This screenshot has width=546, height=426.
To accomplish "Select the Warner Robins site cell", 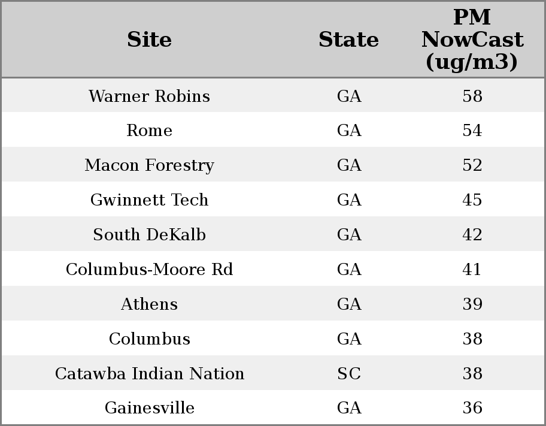I will [149, 96].
